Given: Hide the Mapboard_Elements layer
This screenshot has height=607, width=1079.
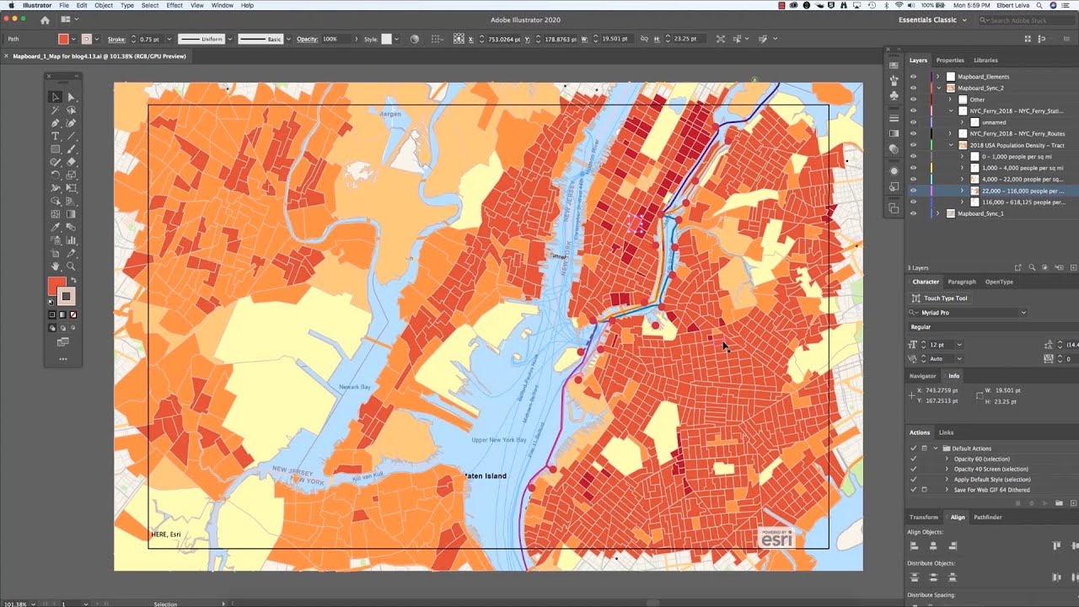Looking at the screenshot, I should point(913,77).
